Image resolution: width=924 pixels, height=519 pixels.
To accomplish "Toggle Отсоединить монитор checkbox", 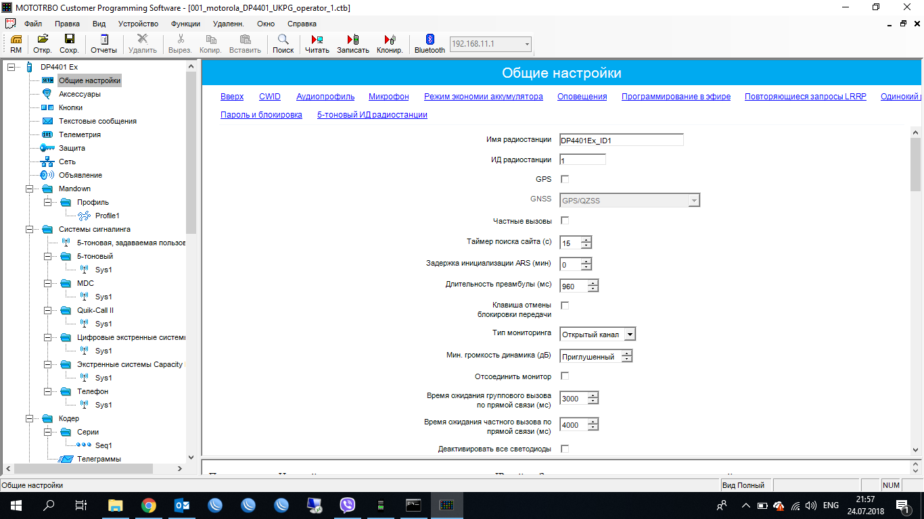I will pos(565,376).
